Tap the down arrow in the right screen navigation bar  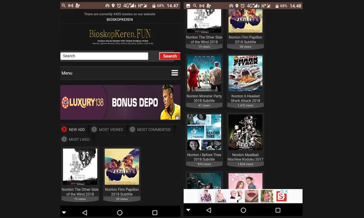[188, 210]
